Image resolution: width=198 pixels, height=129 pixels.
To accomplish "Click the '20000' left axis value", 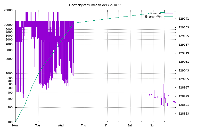I will coord(8,10).
